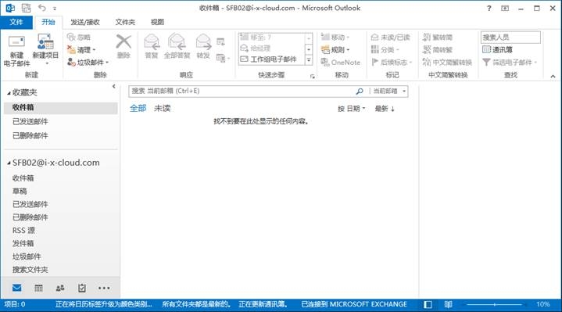This screenshot has width=562, height=312.
Task: Click the 忽略 ignore conversation button
Action: point(79,37)
